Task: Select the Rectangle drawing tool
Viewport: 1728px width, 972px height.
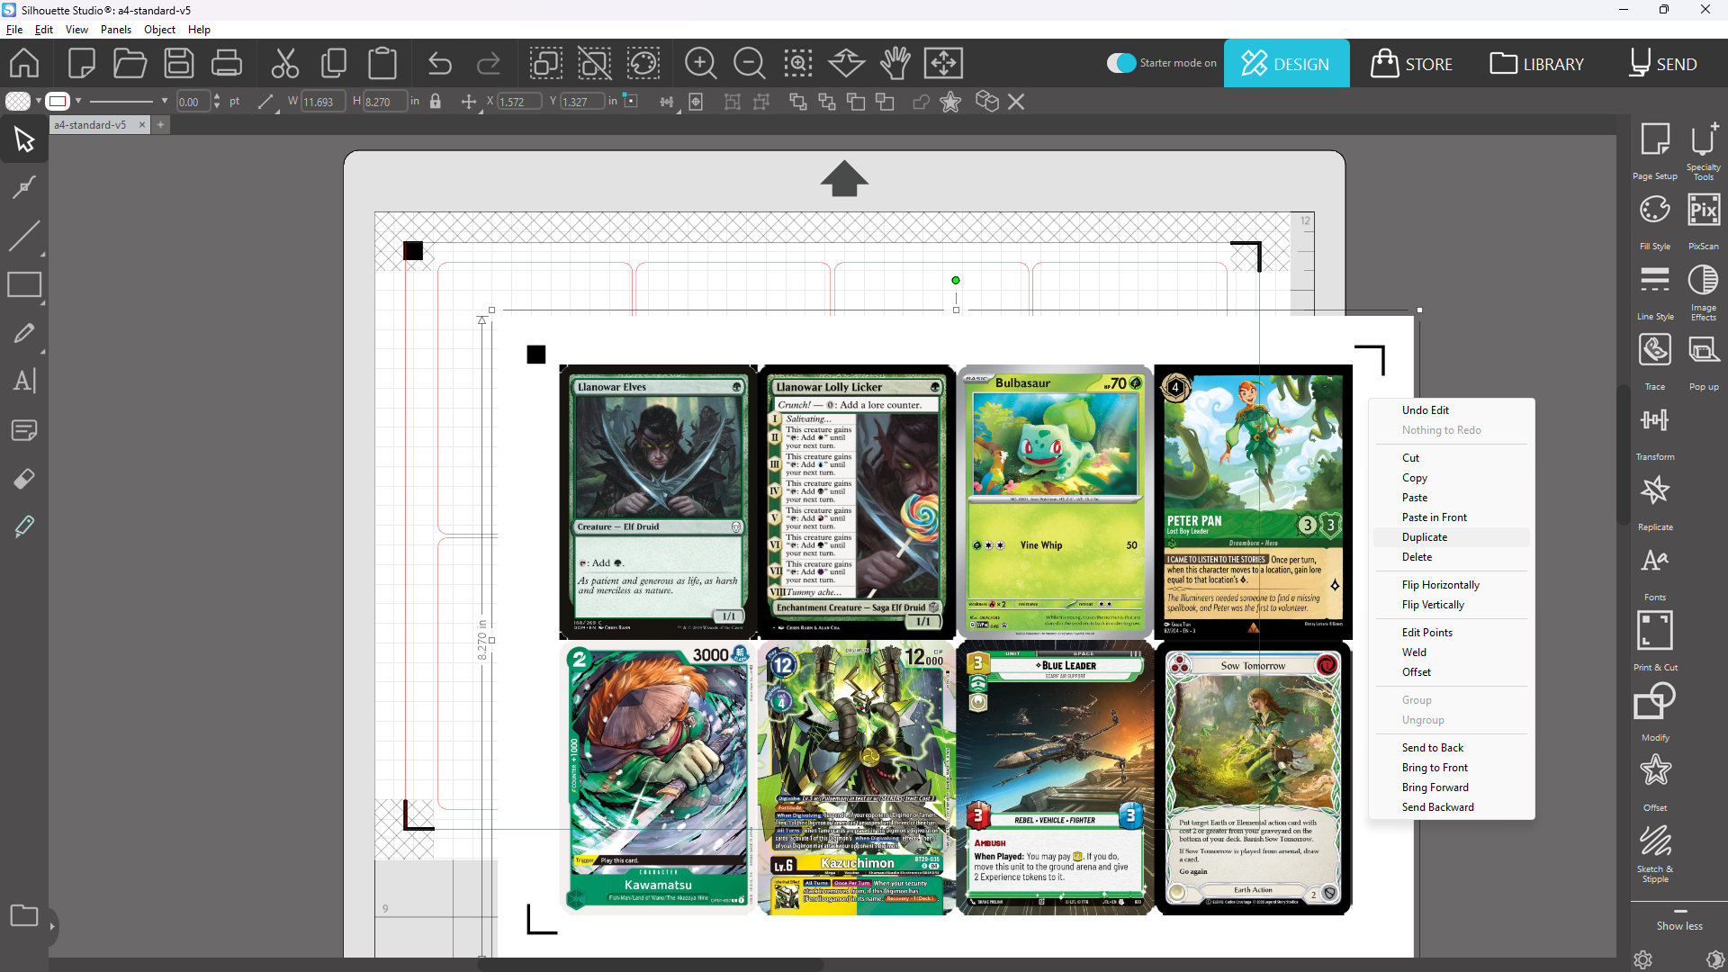Action: (x=24, y=284)
